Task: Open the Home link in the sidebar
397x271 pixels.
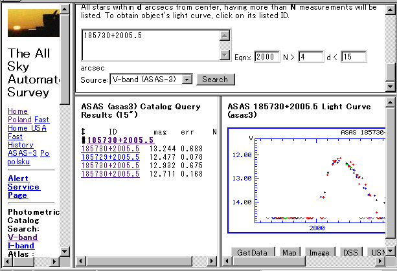Action: [17, 111]
